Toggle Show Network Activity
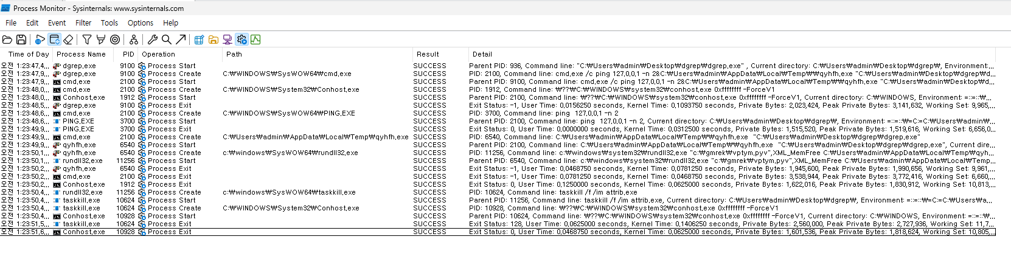Screen dimensions: 1011x256 [x=228, y=40]
